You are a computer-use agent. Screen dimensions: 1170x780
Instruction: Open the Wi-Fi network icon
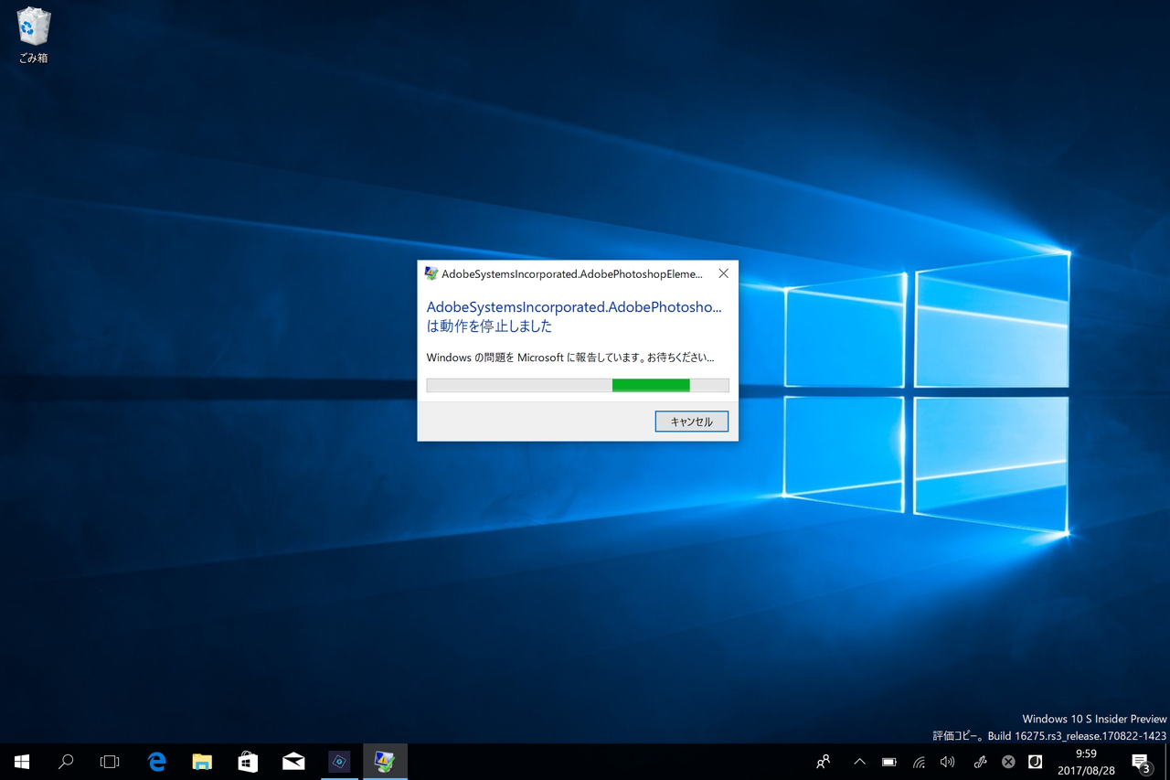pyautogui.click(x=919, y=762)
